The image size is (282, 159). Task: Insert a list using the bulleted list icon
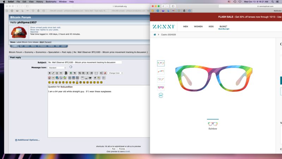point(104,78)
